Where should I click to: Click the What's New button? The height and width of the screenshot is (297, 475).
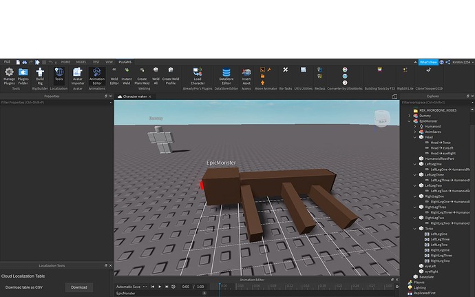(x=428, y=62)
